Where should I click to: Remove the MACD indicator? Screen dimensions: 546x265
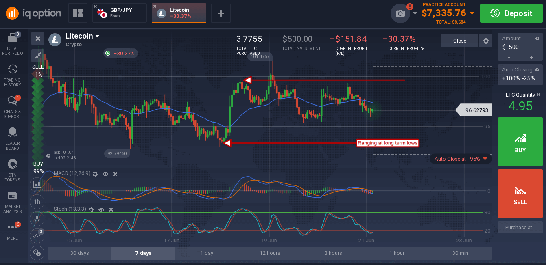click(115, 174)
